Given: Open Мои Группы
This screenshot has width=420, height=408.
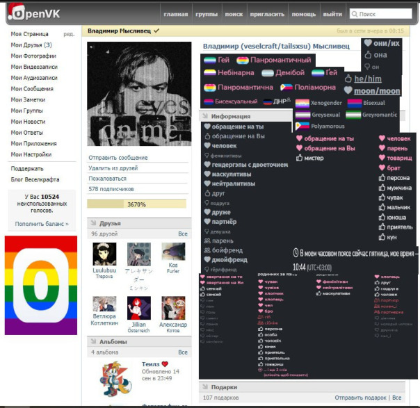Looking at the screenshot, I should coord(27,111).
